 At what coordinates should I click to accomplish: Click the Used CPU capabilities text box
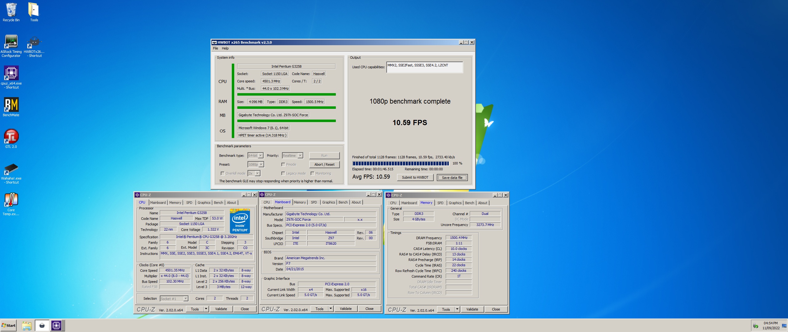tap(424, 67)
